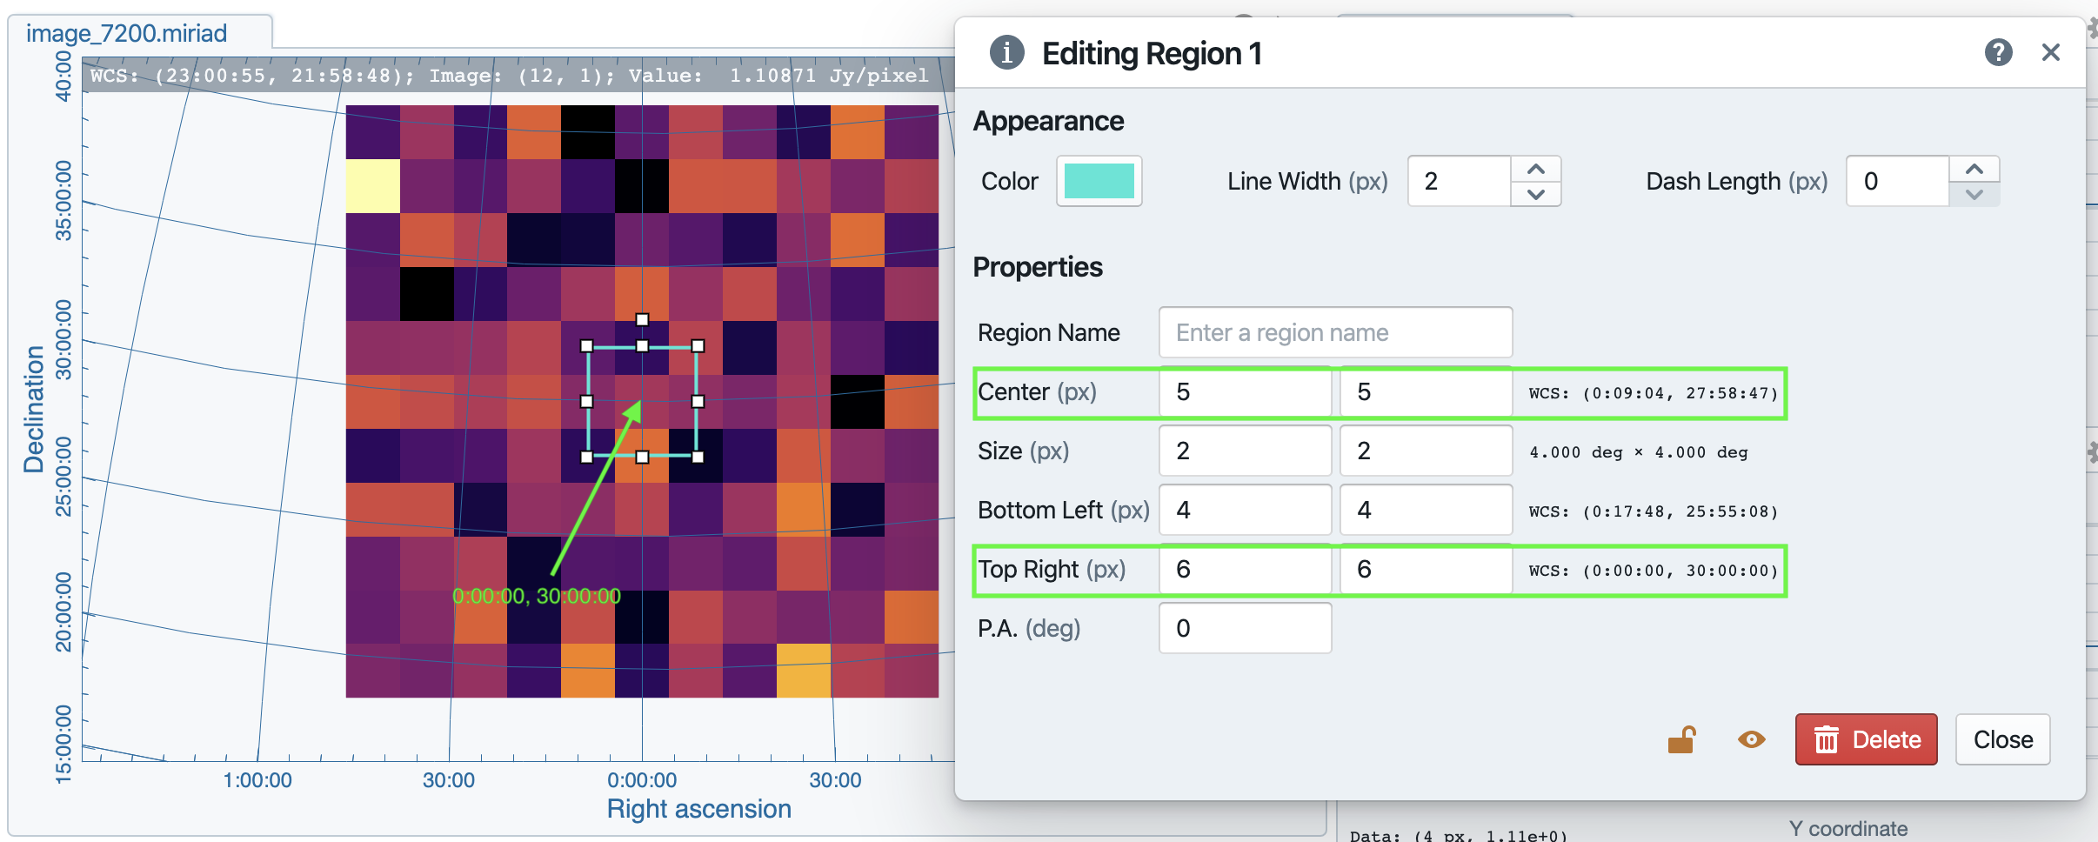2098x842 pixels.
Task: Toggle the region lock icon
Action: click(x=1680, y=738)
